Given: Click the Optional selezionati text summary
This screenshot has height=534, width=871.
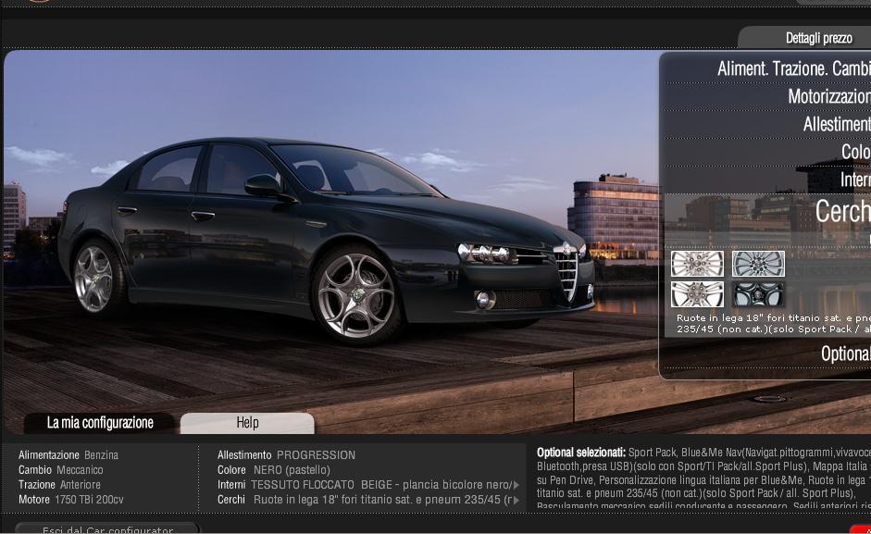Looking at the screenshot, I should 702,479.
